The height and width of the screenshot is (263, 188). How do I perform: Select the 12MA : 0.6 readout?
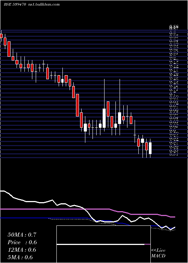22,250
